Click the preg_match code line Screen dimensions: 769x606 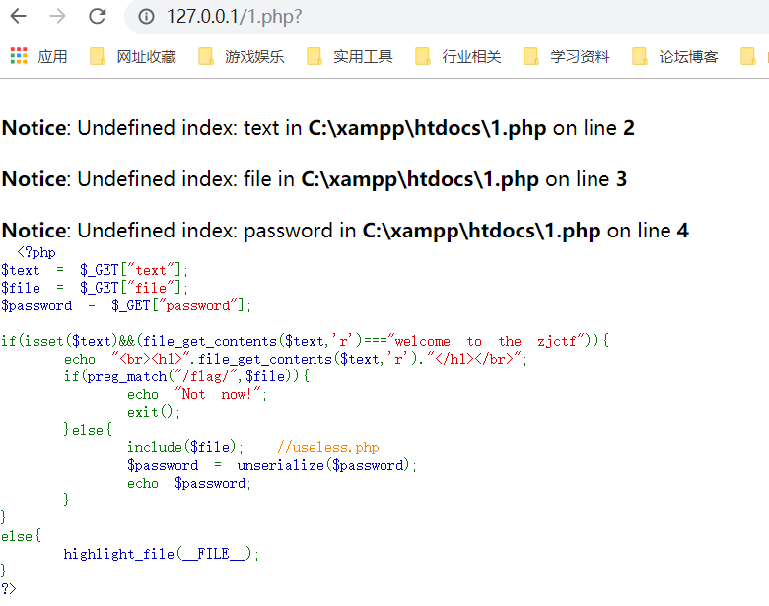(187, 376)
